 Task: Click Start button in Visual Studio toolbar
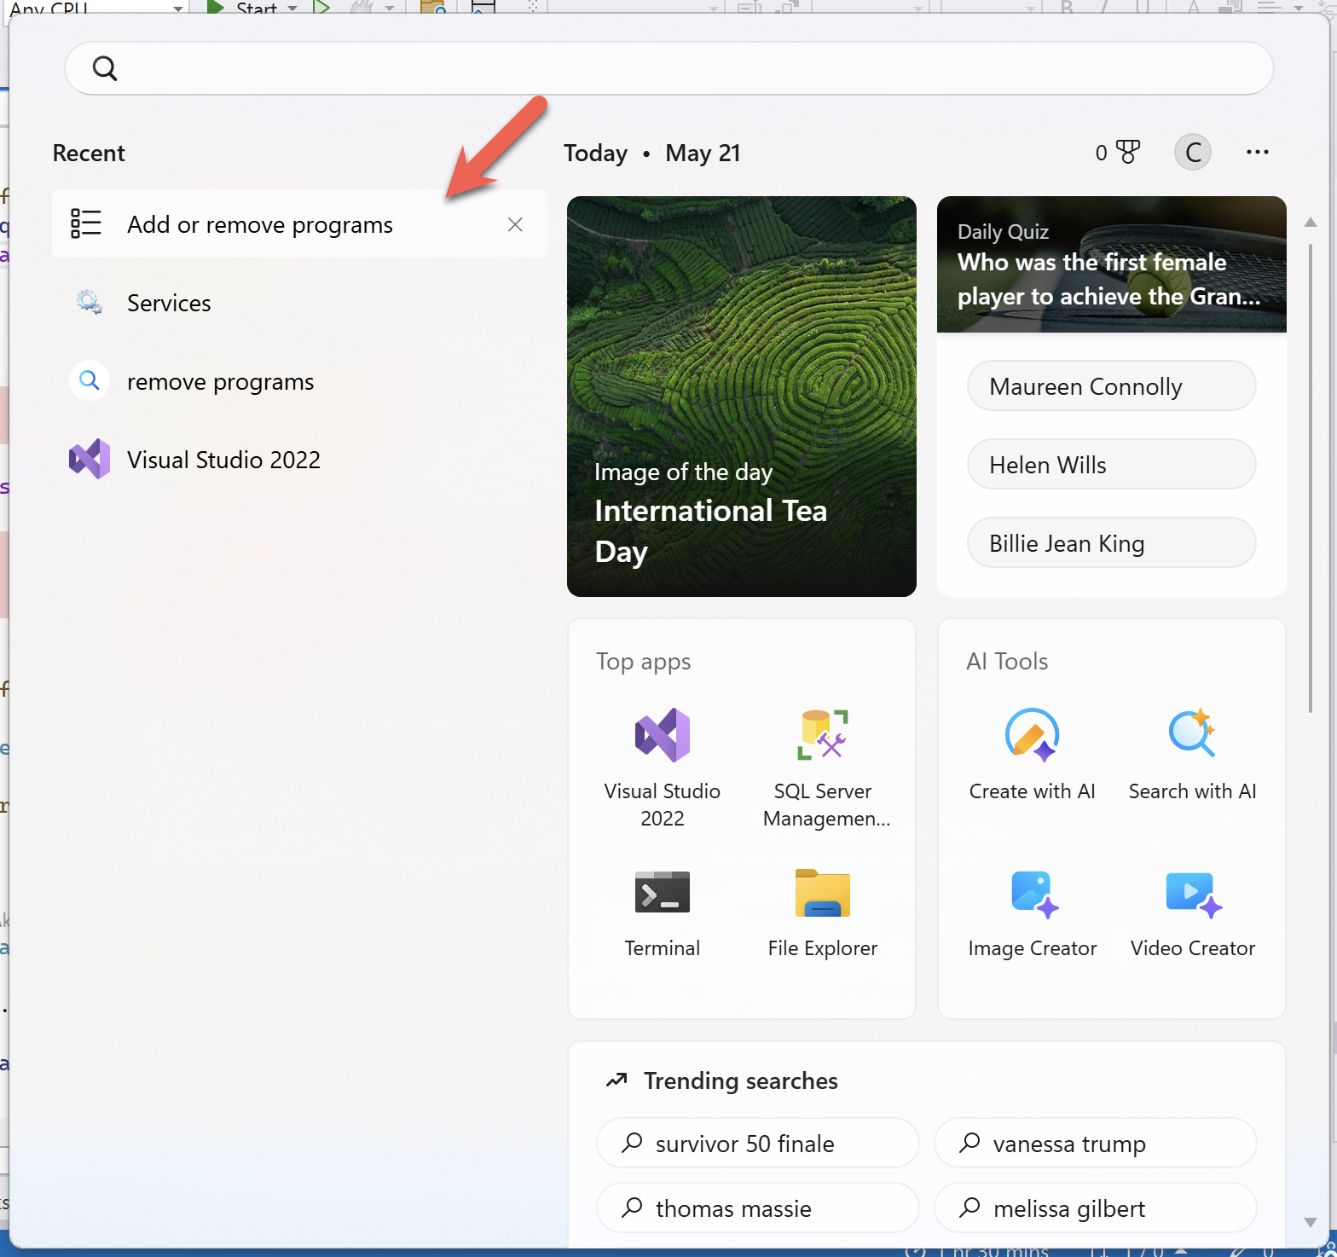(242, 8)
